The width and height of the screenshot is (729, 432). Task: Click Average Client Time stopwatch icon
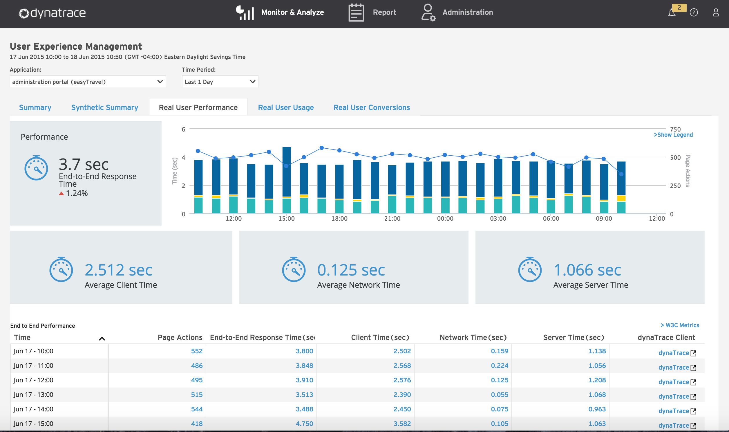[61, 269]
